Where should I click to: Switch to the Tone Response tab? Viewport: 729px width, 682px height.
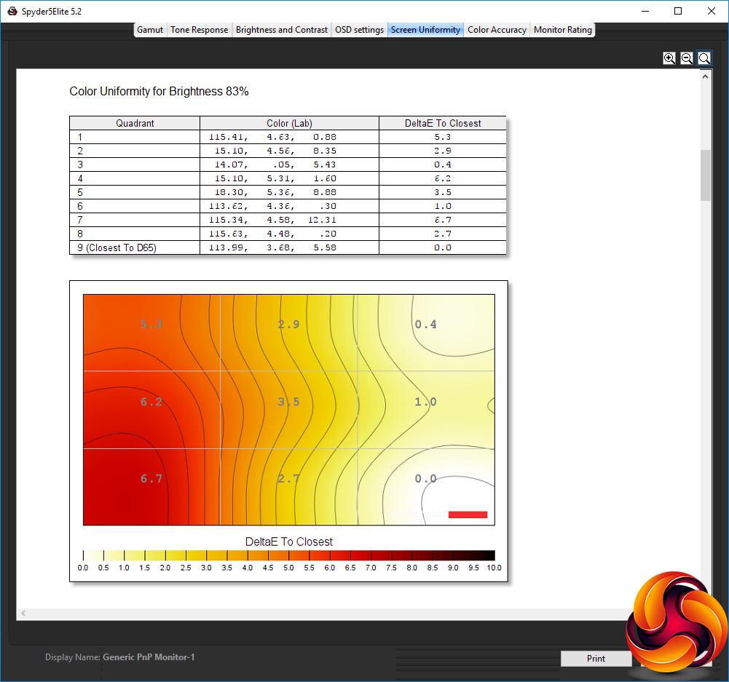(199, 30)
